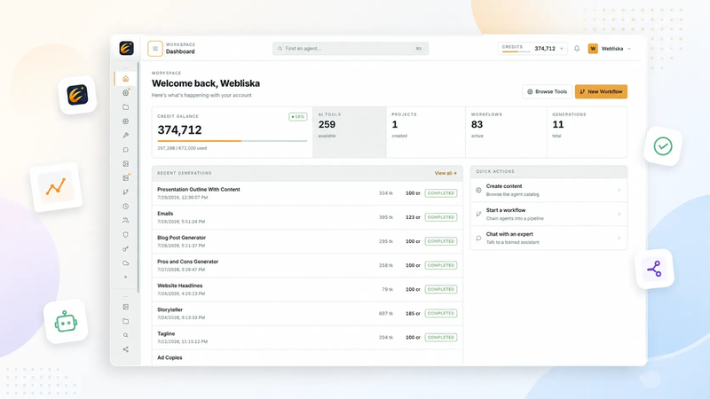Open the Emails generation row

tap(307, 217)
